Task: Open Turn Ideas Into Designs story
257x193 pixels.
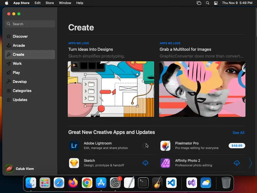Action: pos(91,50)
